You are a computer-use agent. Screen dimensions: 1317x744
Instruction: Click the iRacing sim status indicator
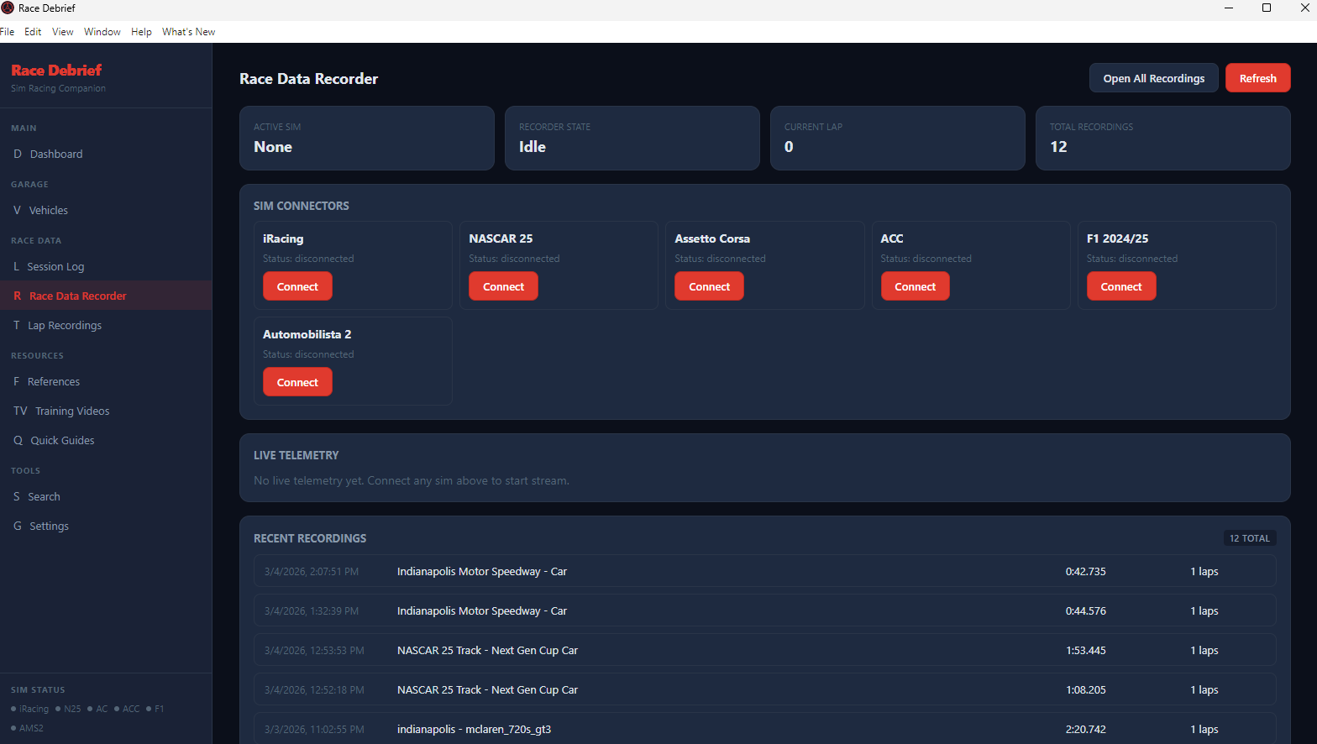(x=30, y=709)
